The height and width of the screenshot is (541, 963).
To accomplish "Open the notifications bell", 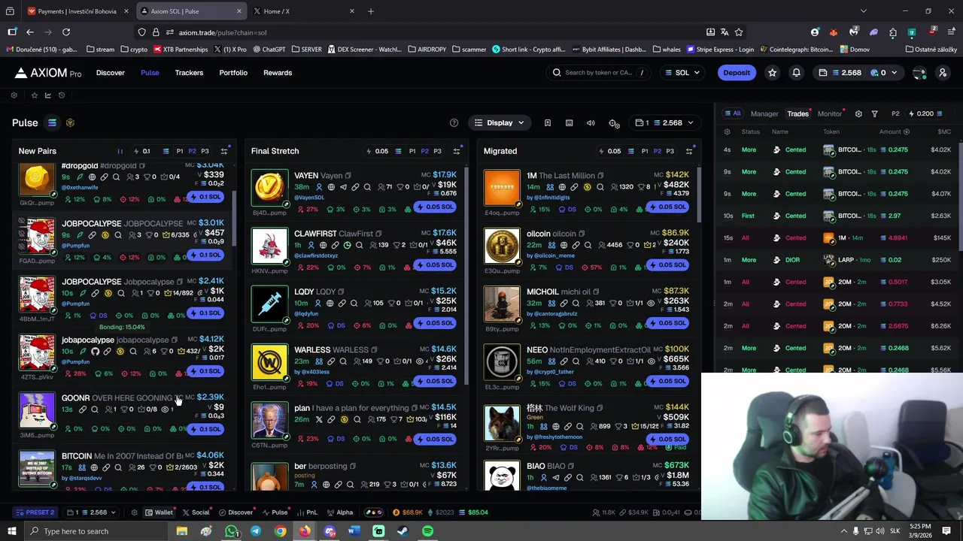I will (x=796, y=73).
